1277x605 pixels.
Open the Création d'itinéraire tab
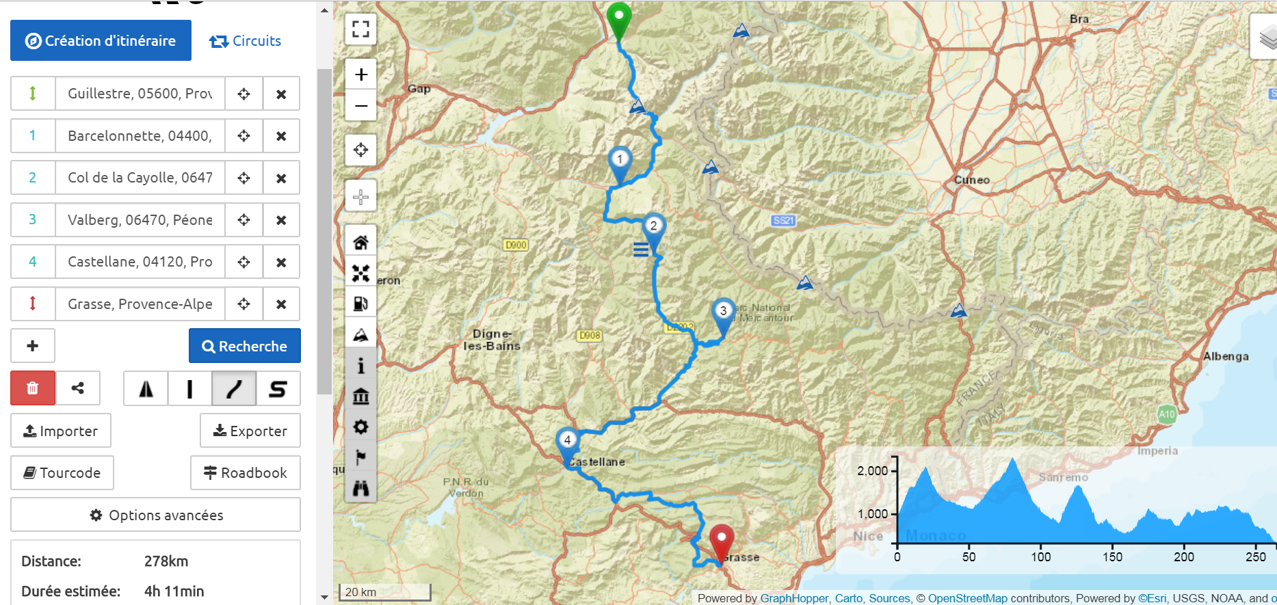click(x=101, y=40)
